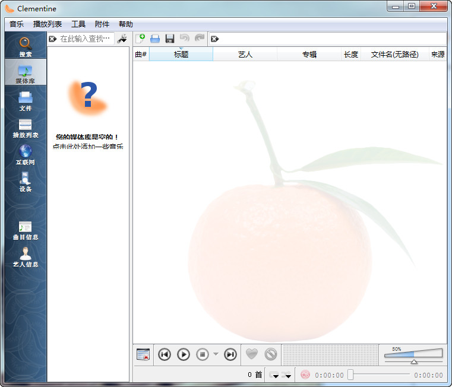Click the track position seek slider
The height and width of the screenshot is (387, 452).
[379, 375]
